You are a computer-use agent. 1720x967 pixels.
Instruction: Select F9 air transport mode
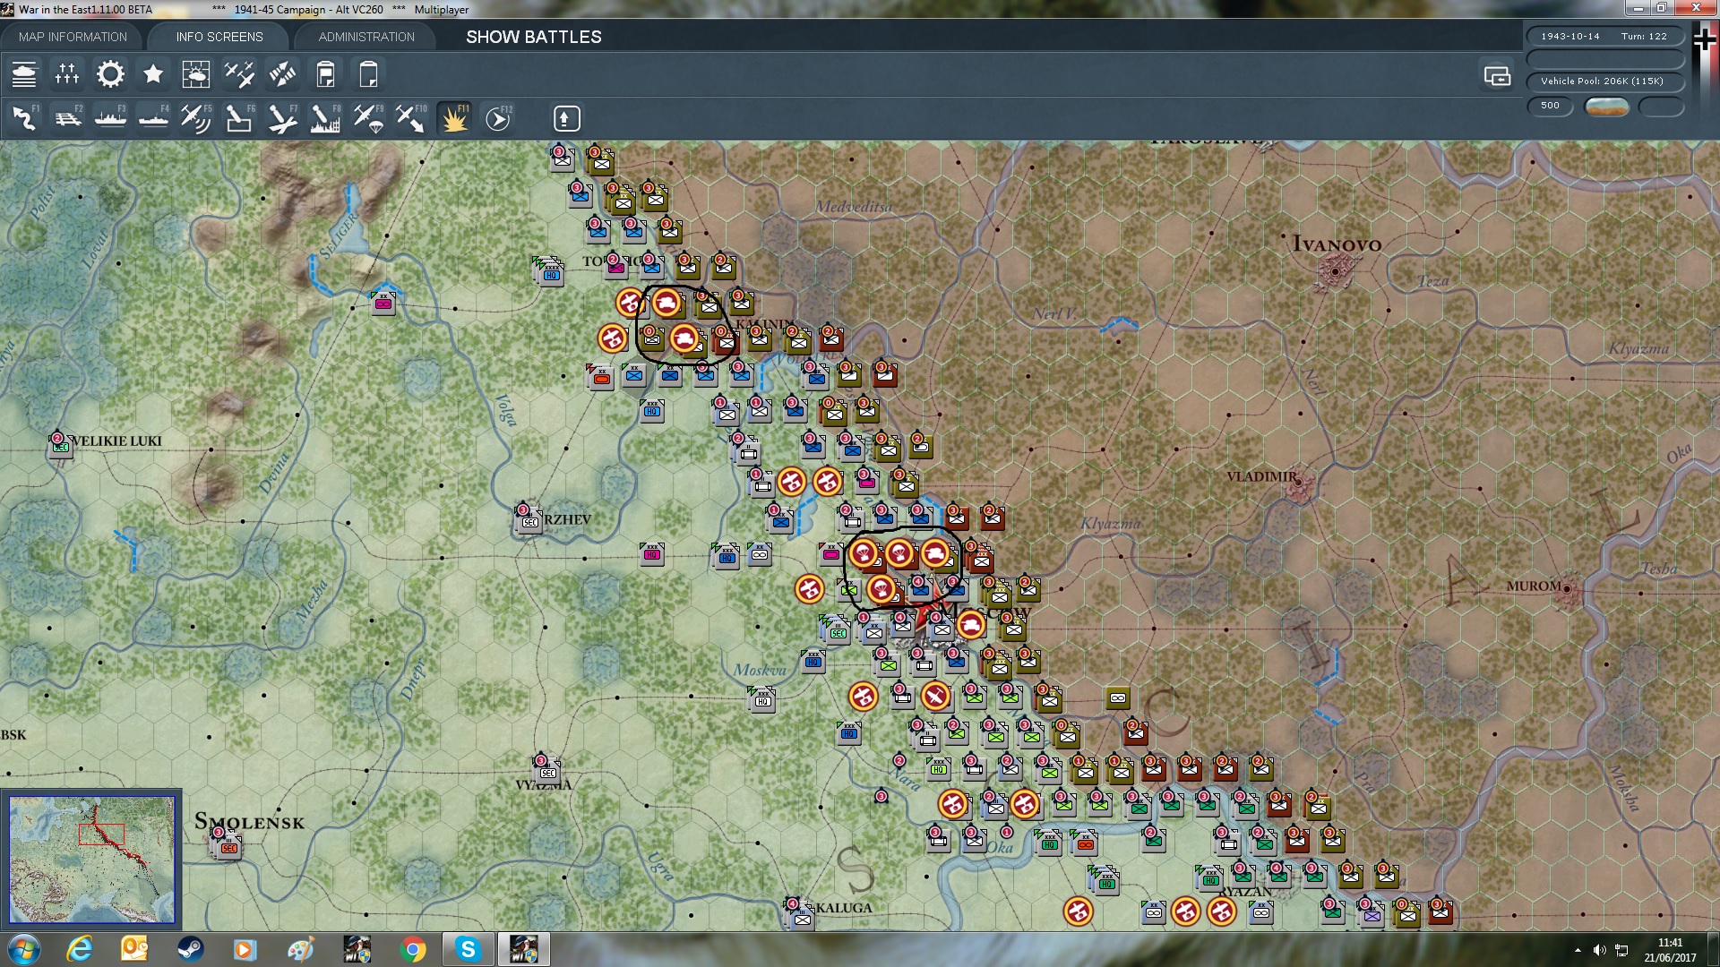pos(368,118)
